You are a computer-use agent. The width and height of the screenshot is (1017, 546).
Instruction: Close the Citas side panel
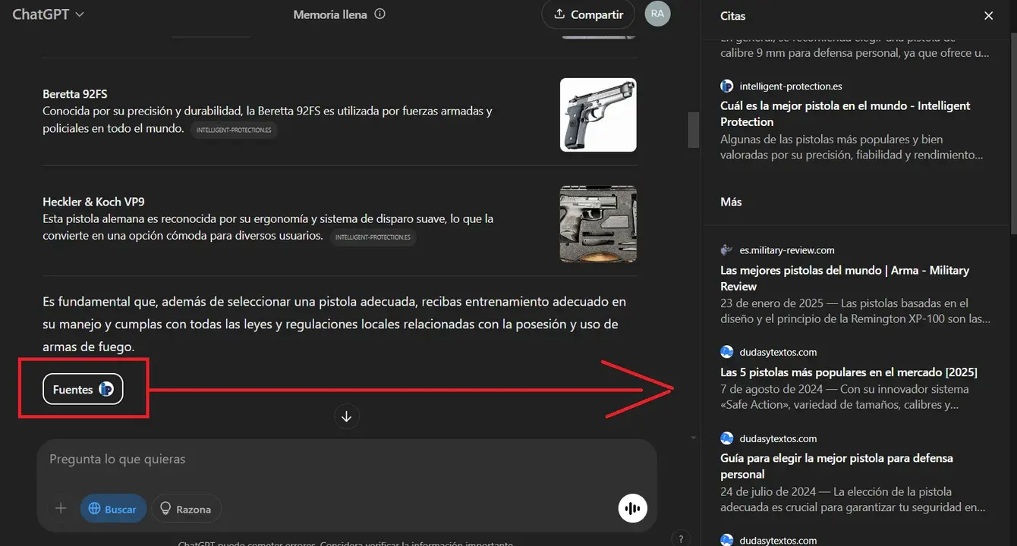click(988, 16)
